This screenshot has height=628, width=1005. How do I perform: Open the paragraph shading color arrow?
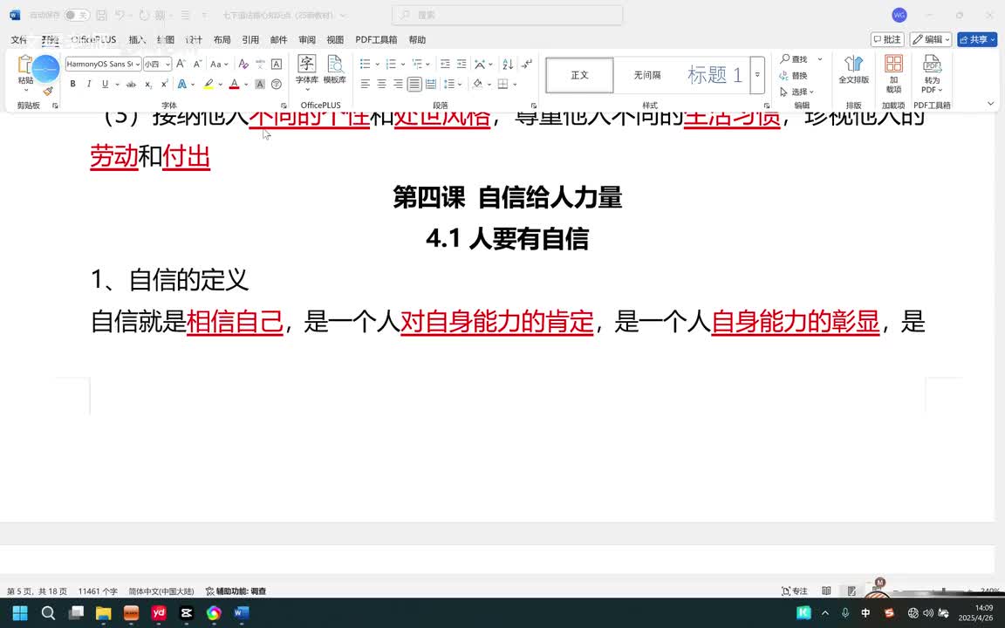point(489,84)
